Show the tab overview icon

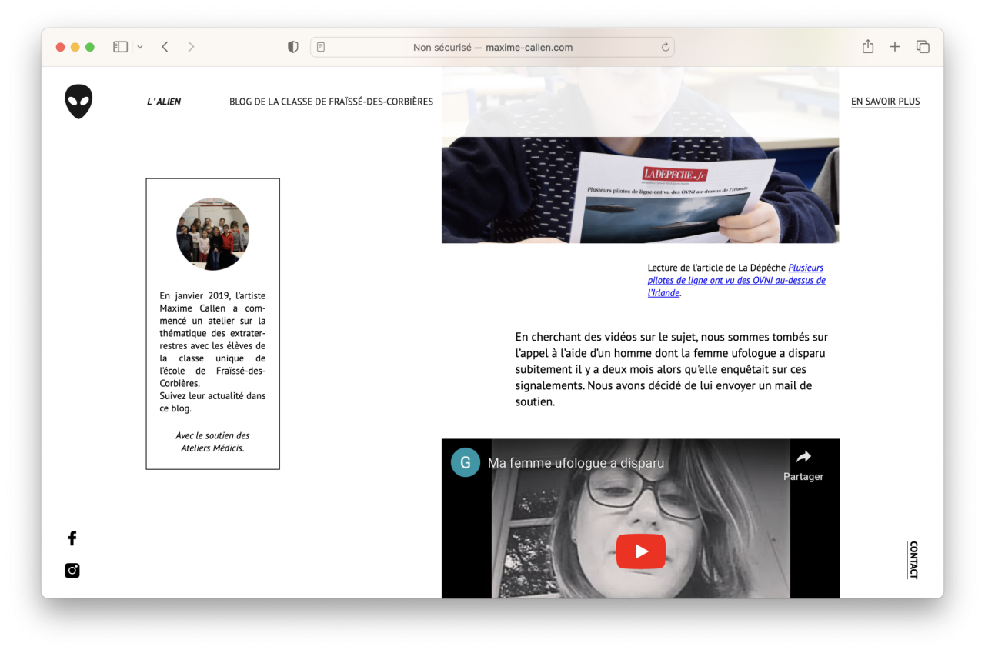coord(923,47)
